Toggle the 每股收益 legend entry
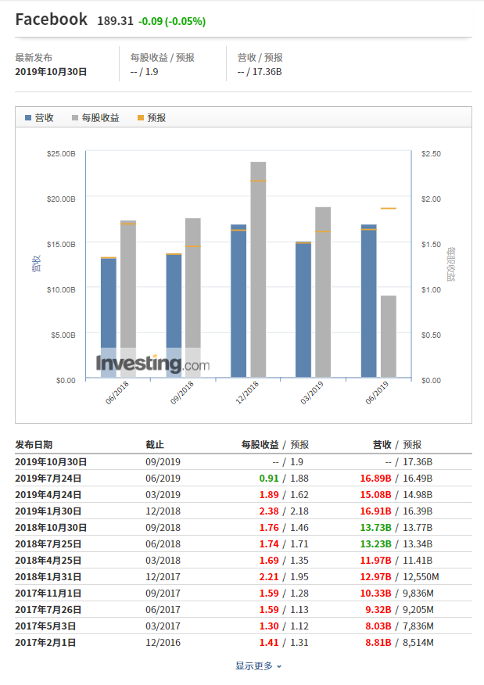 point(95,117)
